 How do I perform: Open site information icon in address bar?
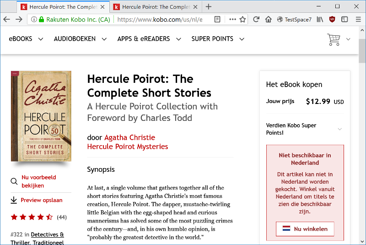[34, 19]
